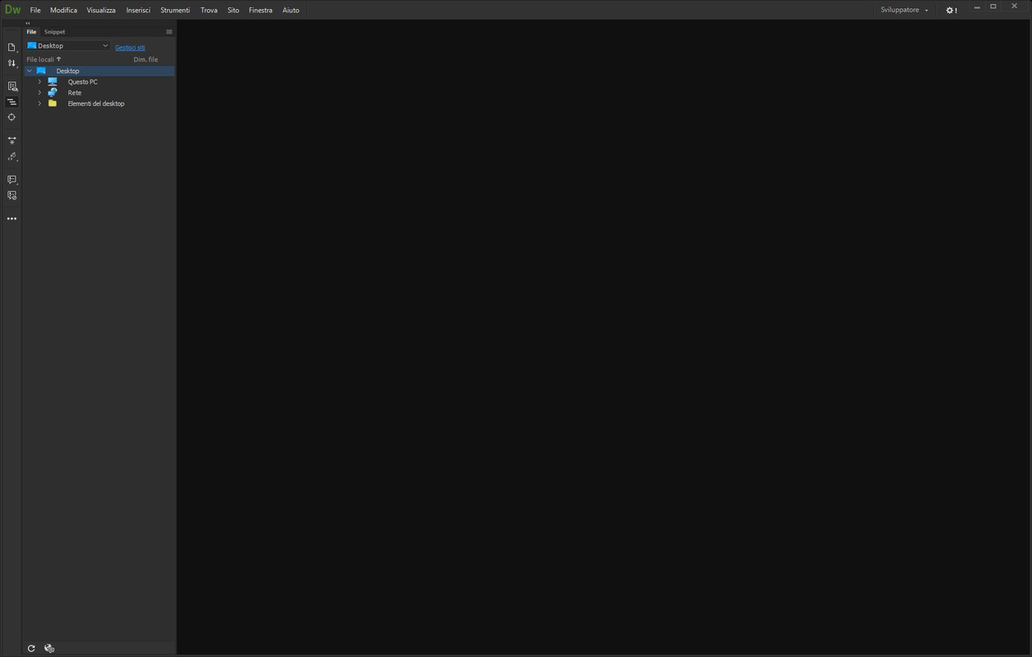The image size is (1032, 657).
Task: Select the File panel tab
Action: coord(31,32)
